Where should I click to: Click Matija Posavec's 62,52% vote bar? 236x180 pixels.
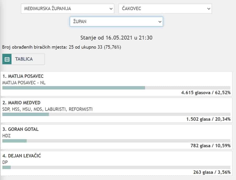point(74,88)
